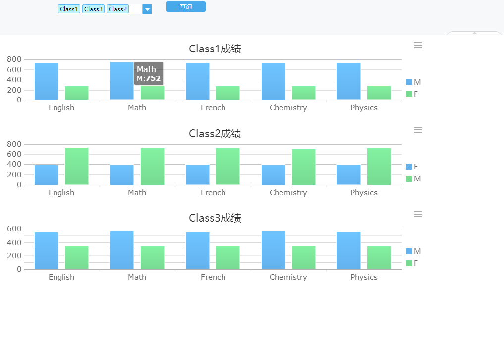Click the blue M Math bar in Class1 chart

[122, 81]
